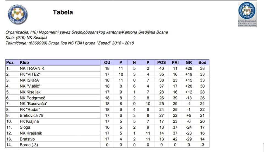Click the football federation logo at top left
Viewport: 264px width, 152px height.
click(18, 15)
